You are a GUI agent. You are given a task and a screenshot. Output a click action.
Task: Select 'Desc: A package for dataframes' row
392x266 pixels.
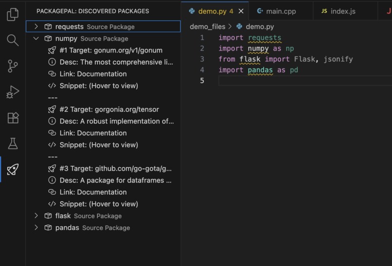click(x=103, y=180)
